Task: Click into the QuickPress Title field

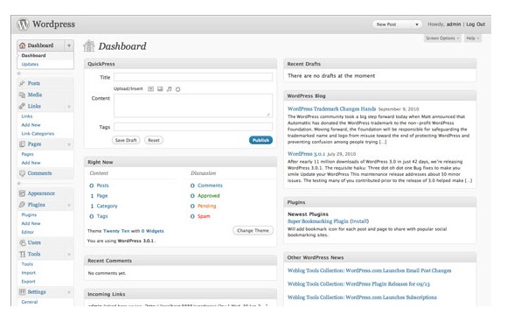Action: (193, 77)
